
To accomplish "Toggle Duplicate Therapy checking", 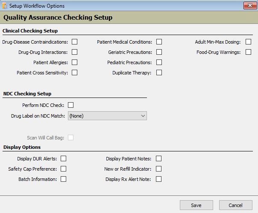I will click(159, 73).
